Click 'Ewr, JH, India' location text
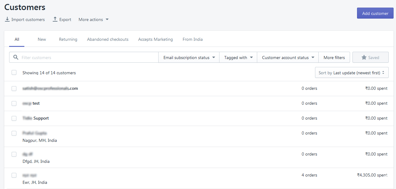396x189 pixels. point(35,183)
